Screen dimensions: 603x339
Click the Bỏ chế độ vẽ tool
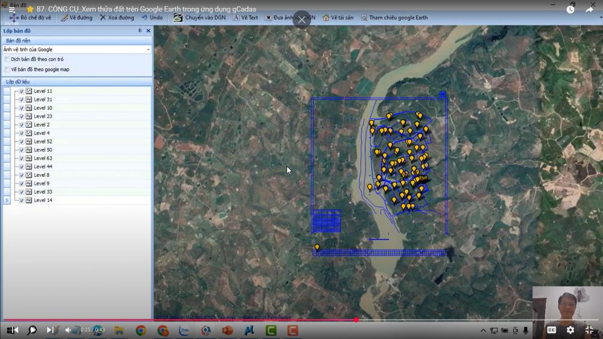(30, 17)
